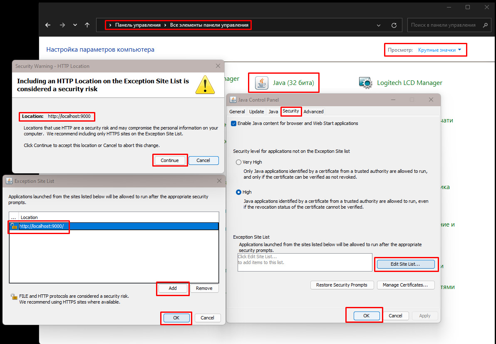Switch to the Security tab

tap(291, 111)
